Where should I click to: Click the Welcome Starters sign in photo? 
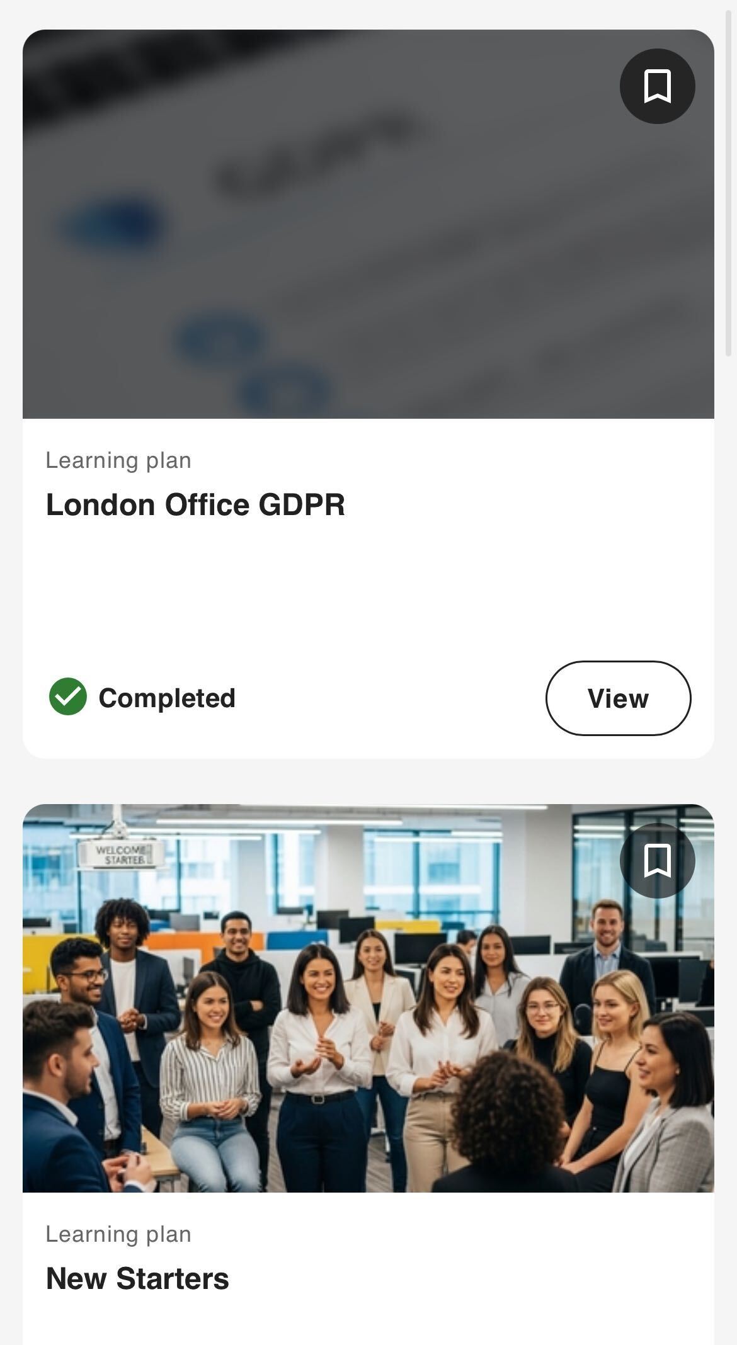pos(121,854)
